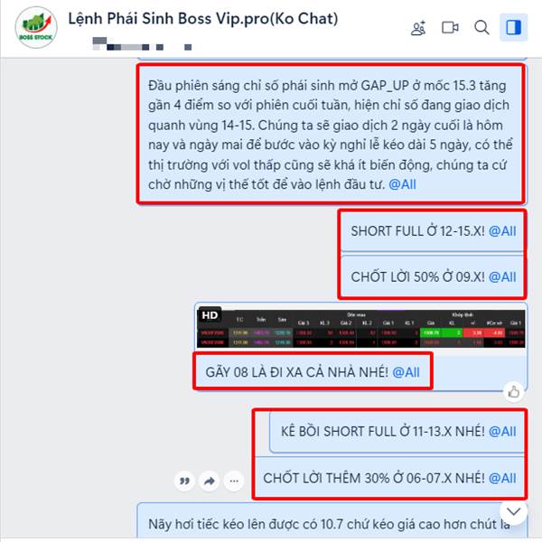Click @All in KÊ BỒI SHORT FULL message
The width and height of the screenshot is (542, 542).
(502, 432)
